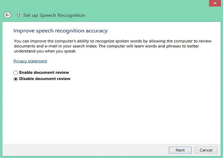223x158 pixels.
Task: Go back using the arrow button
Action: tap(7, 15)
